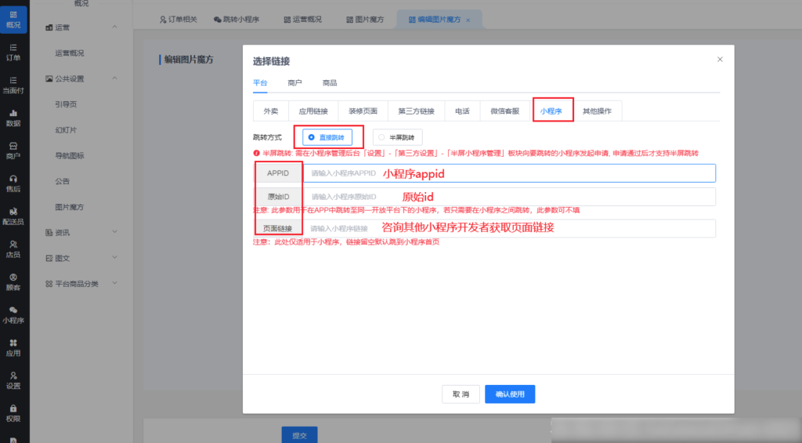Open 权限 lock icon in sidebar
The width and height of the screenshot is (802, 443).
pos(13,412)
